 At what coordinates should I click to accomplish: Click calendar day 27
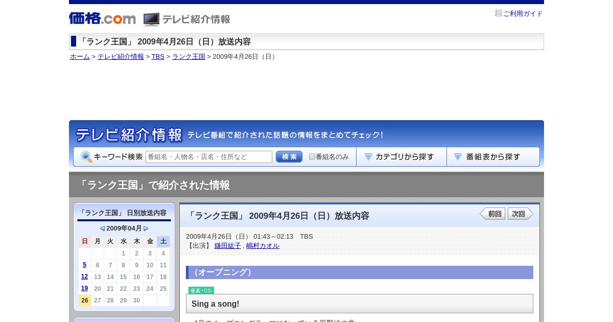point(98,301)
